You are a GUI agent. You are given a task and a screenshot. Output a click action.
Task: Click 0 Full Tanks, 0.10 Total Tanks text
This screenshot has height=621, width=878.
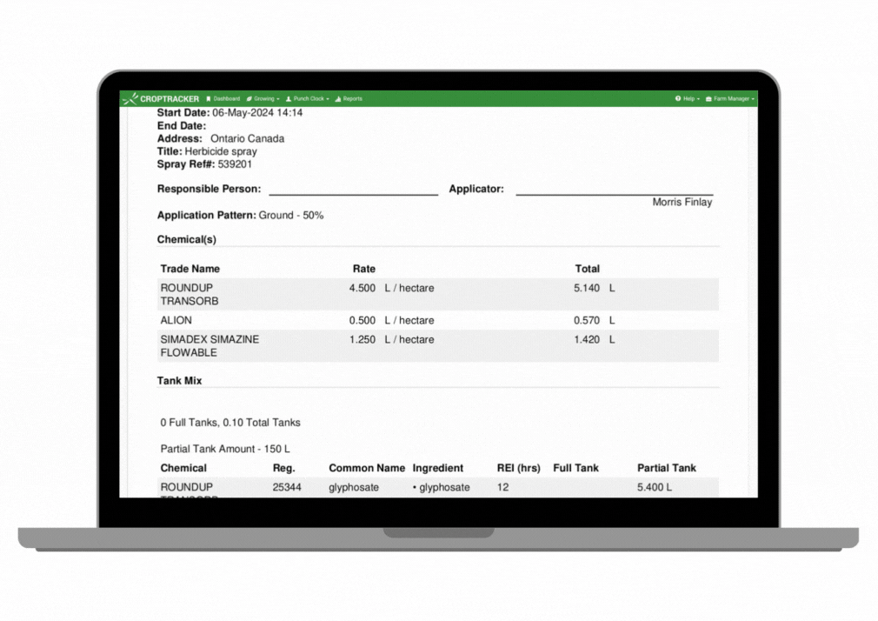pos(230,423)
